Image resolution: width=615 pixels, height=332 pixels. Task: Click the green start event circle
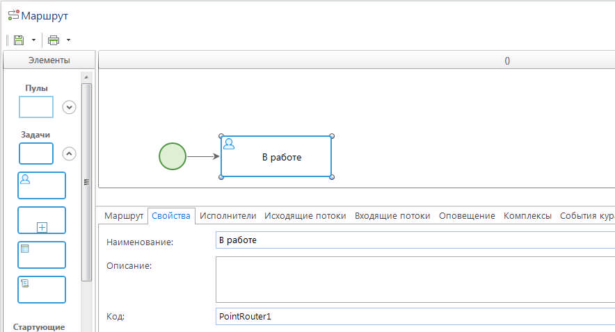[173, 156]
